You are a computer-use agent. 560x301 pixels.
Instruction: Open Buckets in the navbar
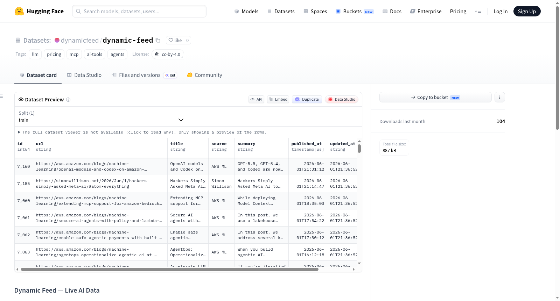tap(355, 11)
